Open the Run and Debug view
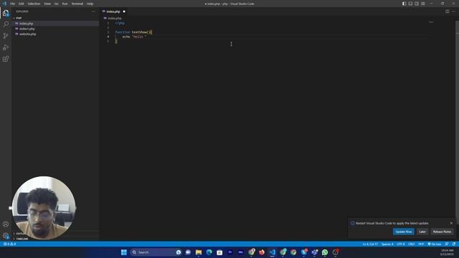The width and height of the screenshot is (459, 258). coord(6,47)
